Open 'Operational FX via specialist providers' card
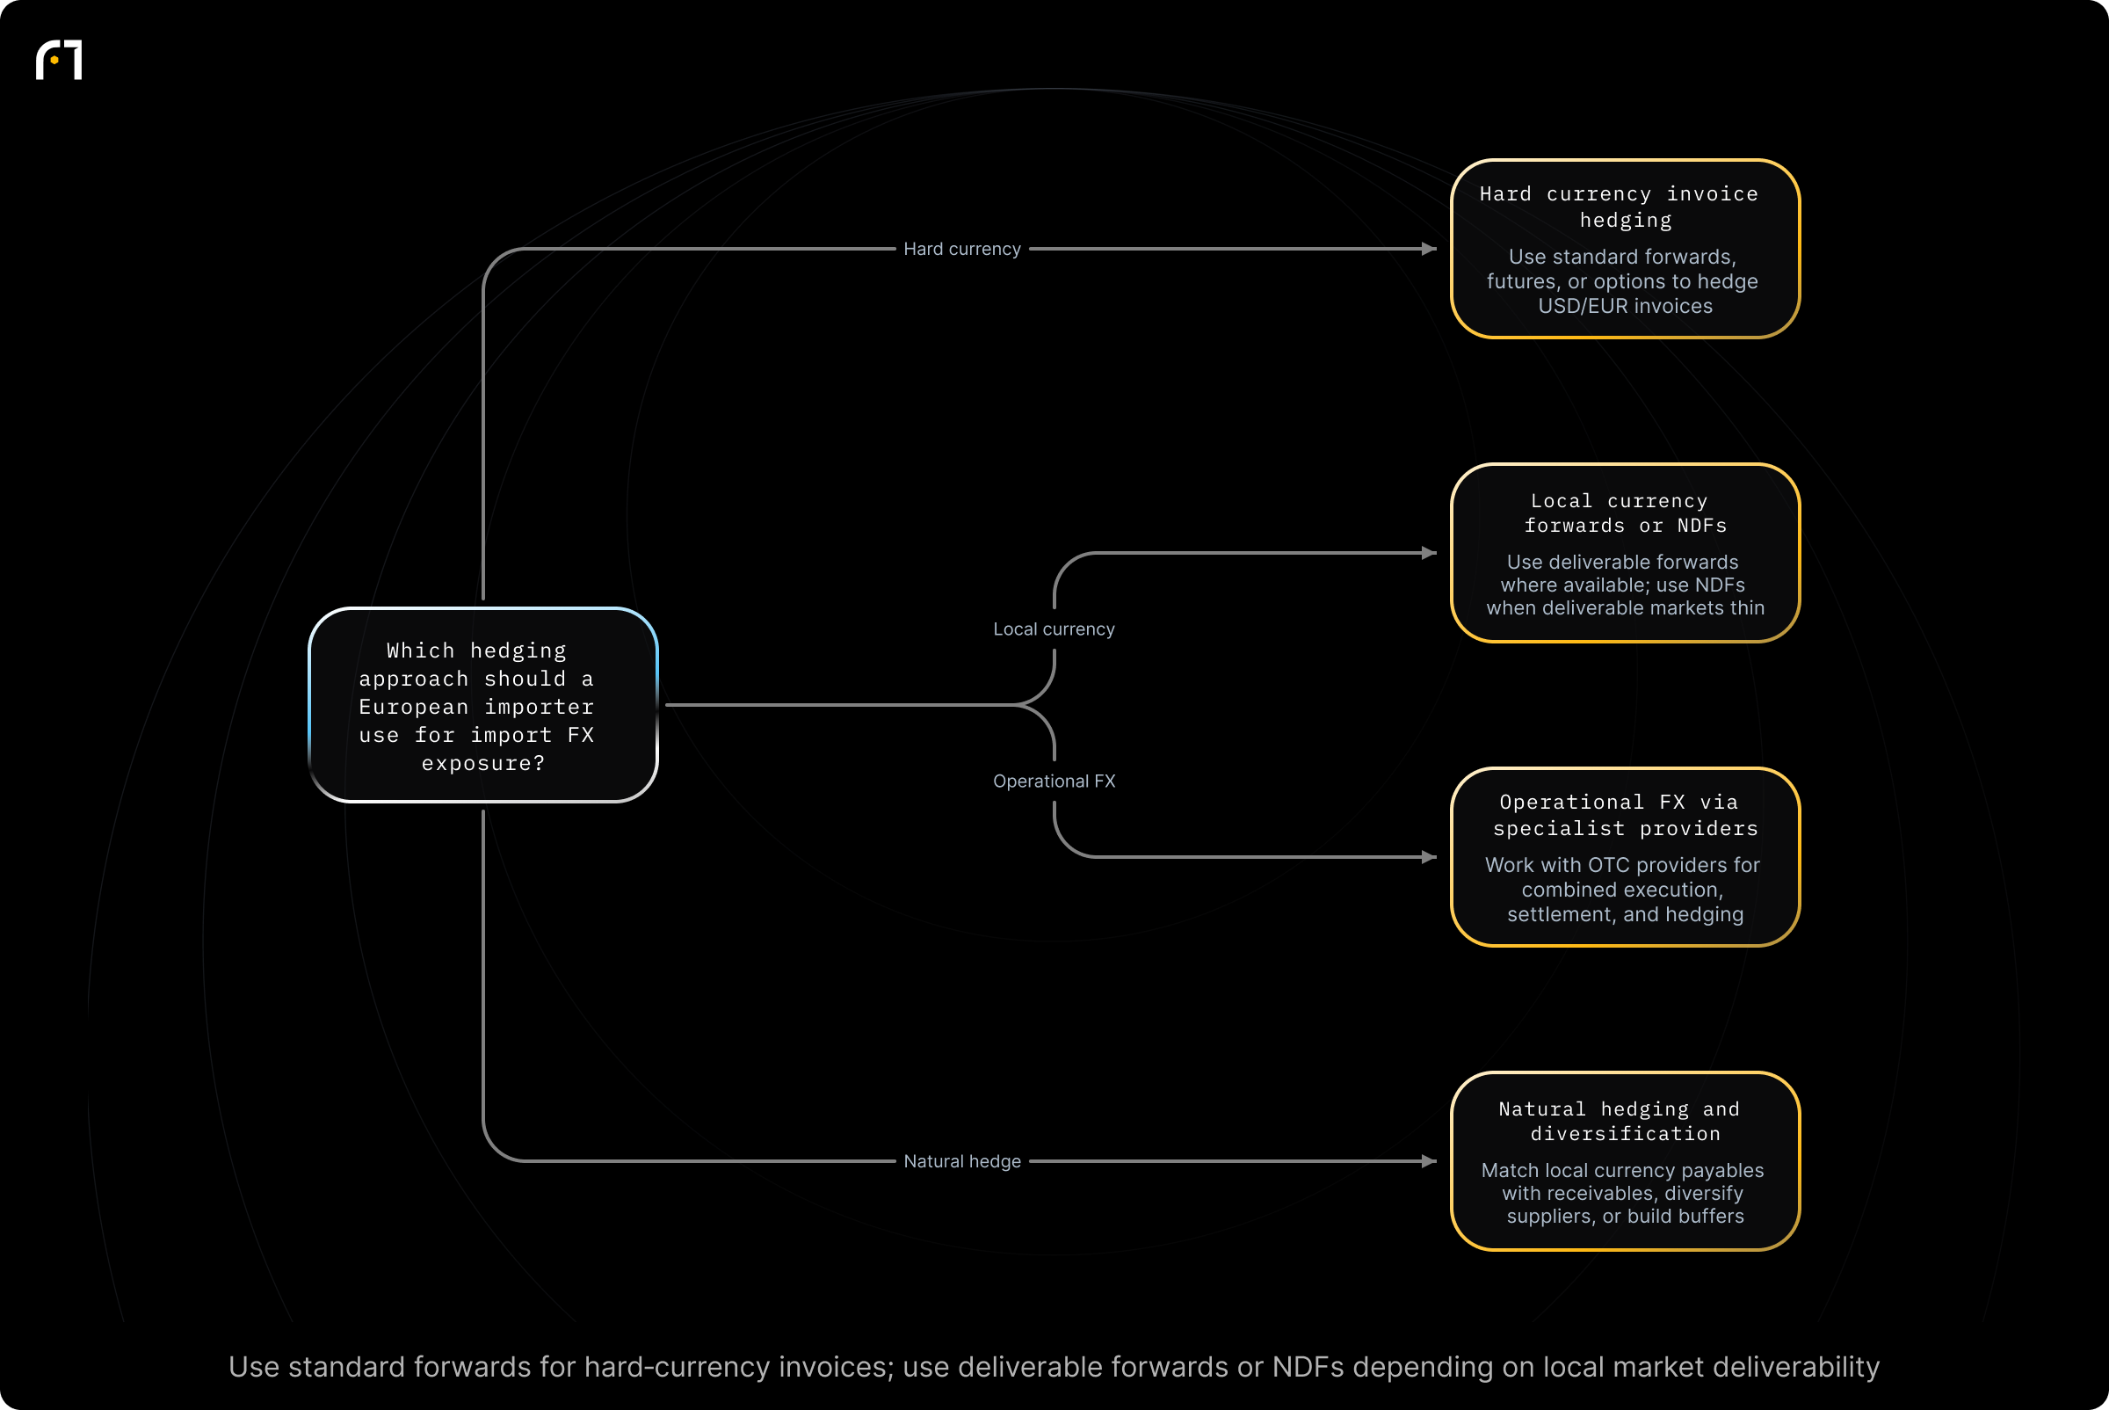 [x=1626, y=857]
